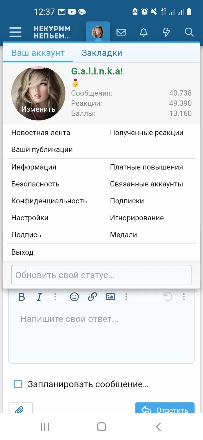
Task: Open the notifications bell icon
Action: (x=144, y=32)
